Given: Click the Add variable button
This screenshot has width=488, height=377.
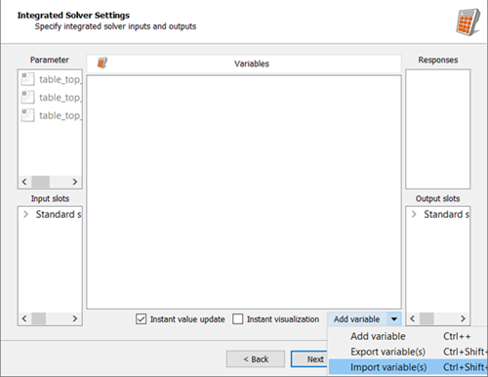Looking at the screenshot, I should click(357, 319).
